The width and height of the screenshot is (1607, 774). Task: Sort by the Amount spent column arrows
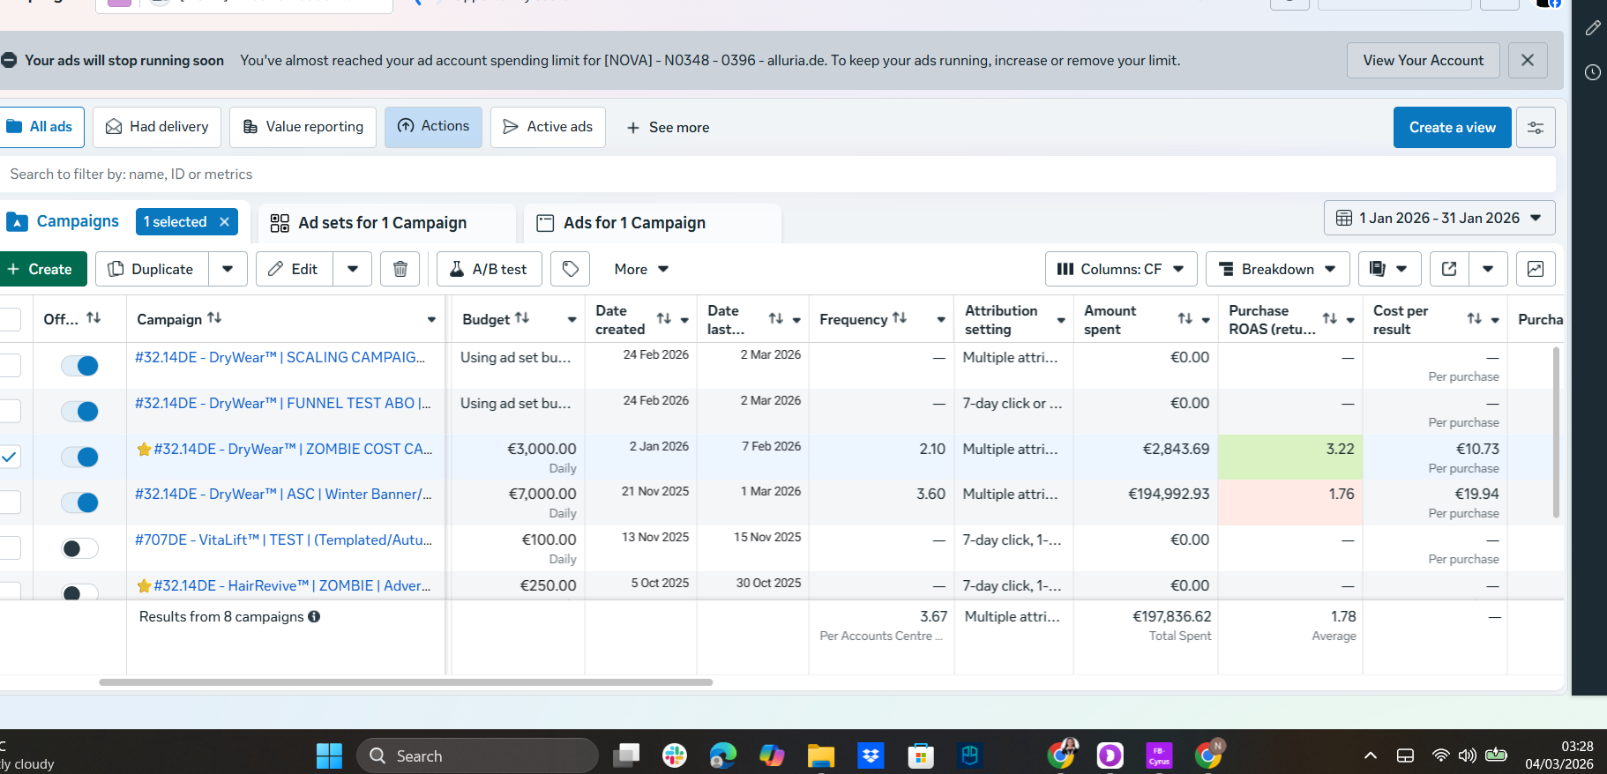[1185, 318]
